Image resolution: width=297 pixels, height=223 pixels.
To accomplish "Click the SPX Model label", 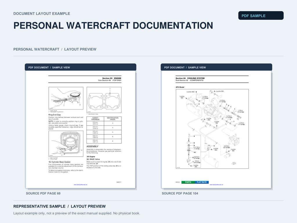I will tap(180, 87).
